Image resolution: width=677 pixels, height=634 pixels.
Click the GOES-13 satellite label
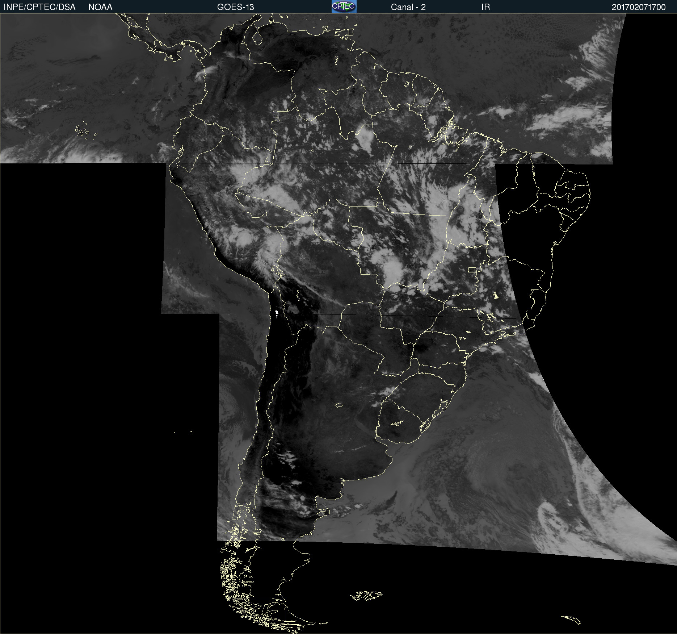(x=236, y=7)
